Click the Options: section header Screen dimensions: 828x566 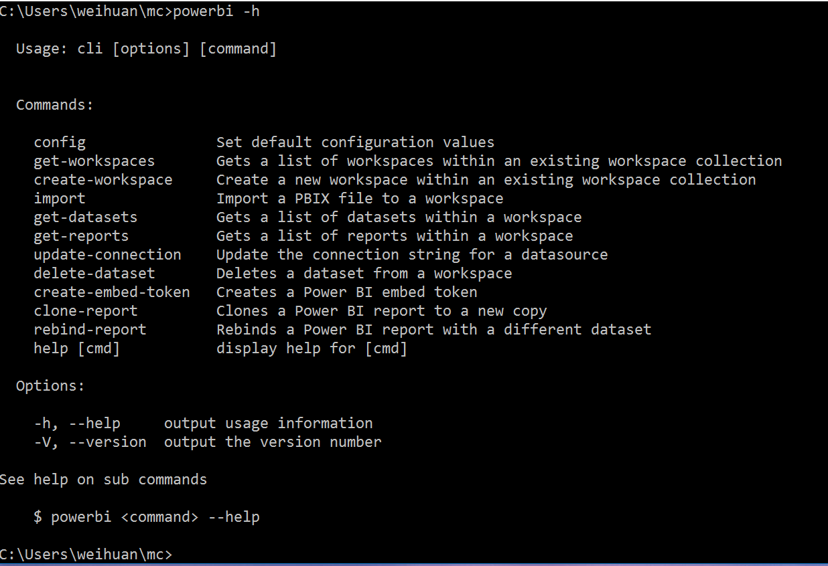[50, 385]
